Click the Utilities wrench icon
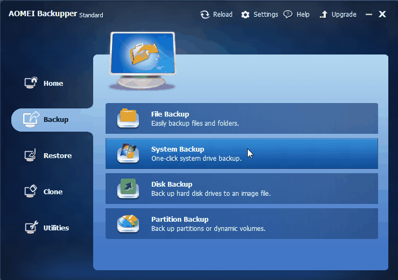Viewport: 398px width, 280px height. (x=31, y=227)
